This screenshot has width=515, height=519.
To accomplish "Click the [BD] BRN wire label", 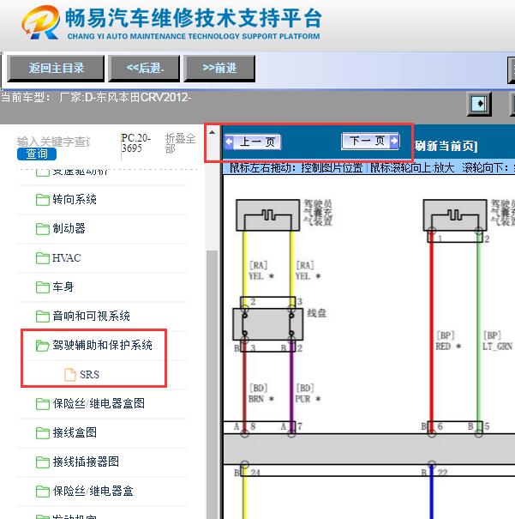I will [261, 394].
